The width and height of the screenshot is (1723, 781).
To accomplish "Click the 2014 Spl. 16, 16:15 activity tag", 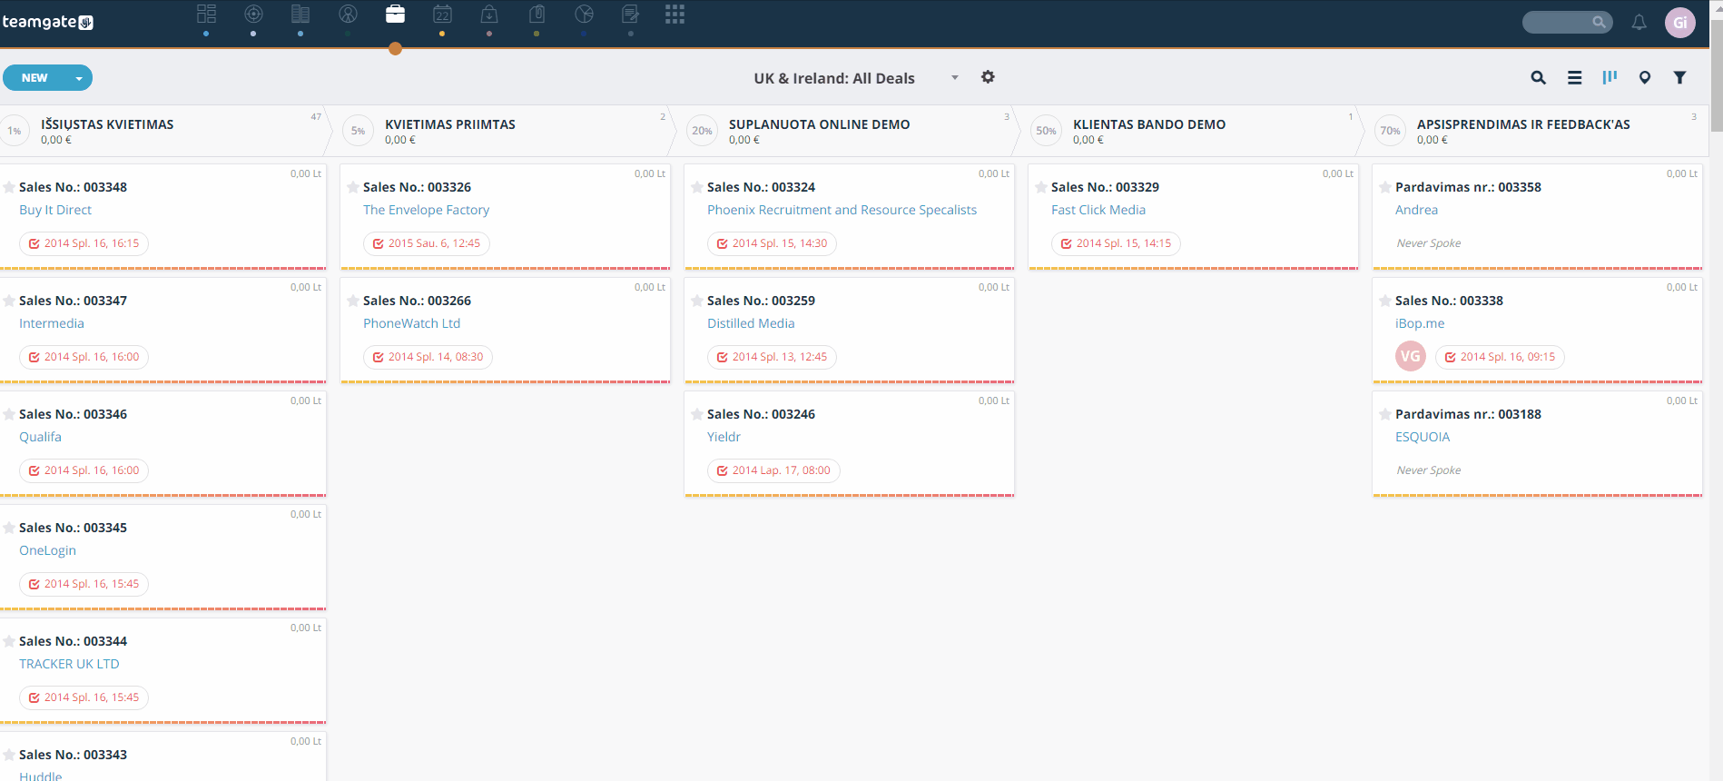I will [84, 243].
